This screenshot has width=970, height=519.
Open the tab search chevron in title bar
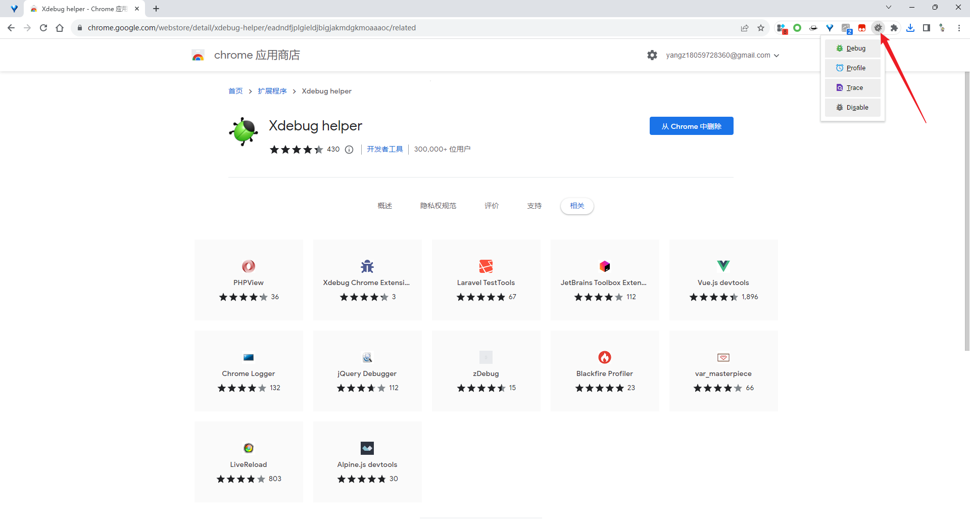tap(889, 8)
